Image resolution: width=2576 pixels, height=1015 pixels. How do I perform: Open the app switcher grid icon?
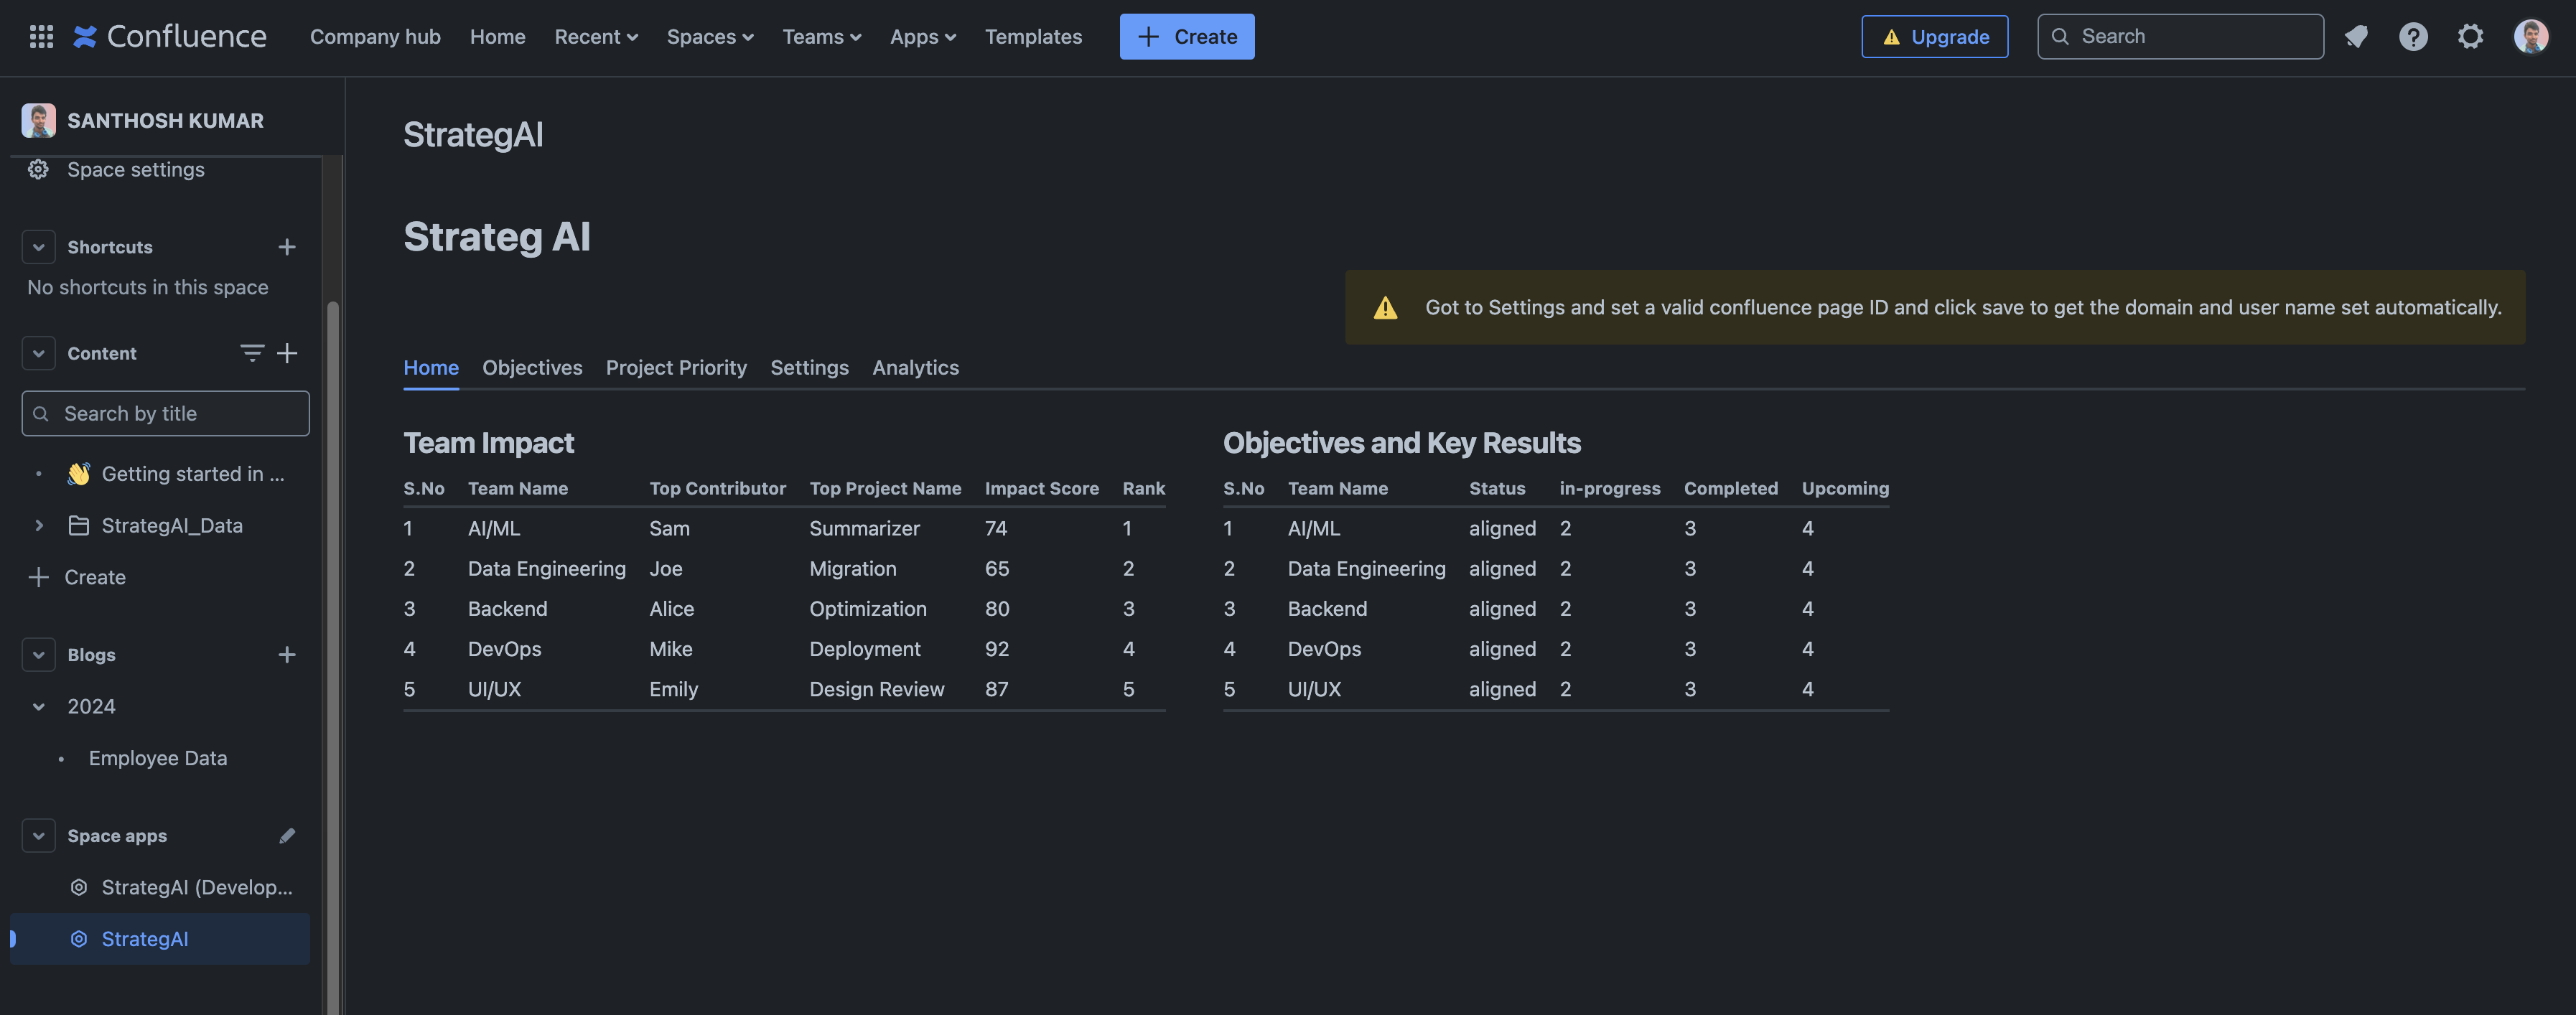pyautogui.click(x=41, y=37)
